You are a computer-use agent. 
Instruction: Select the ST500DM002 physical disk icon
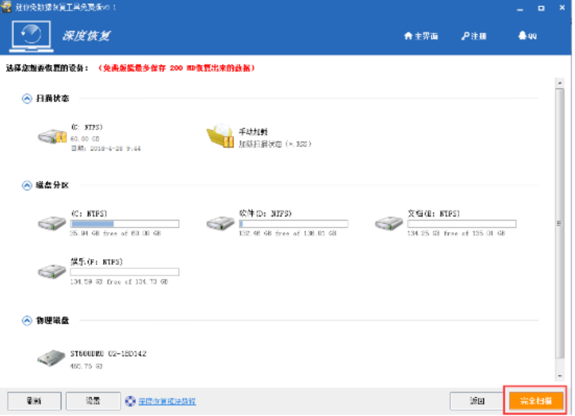tap(52, 358)
